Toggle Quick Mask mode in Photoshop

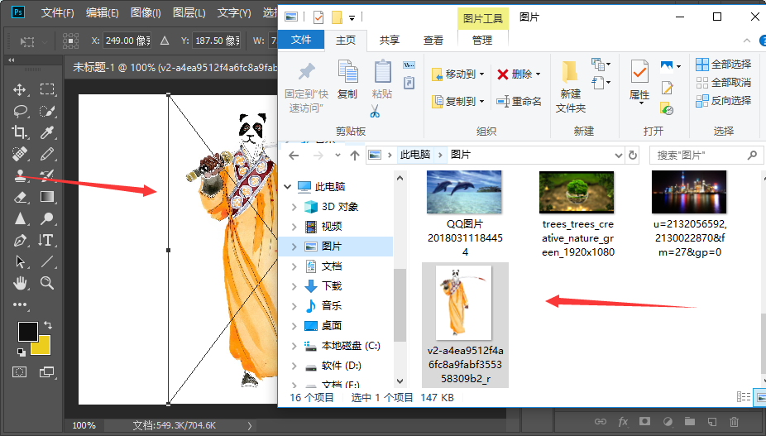(20, 372)
